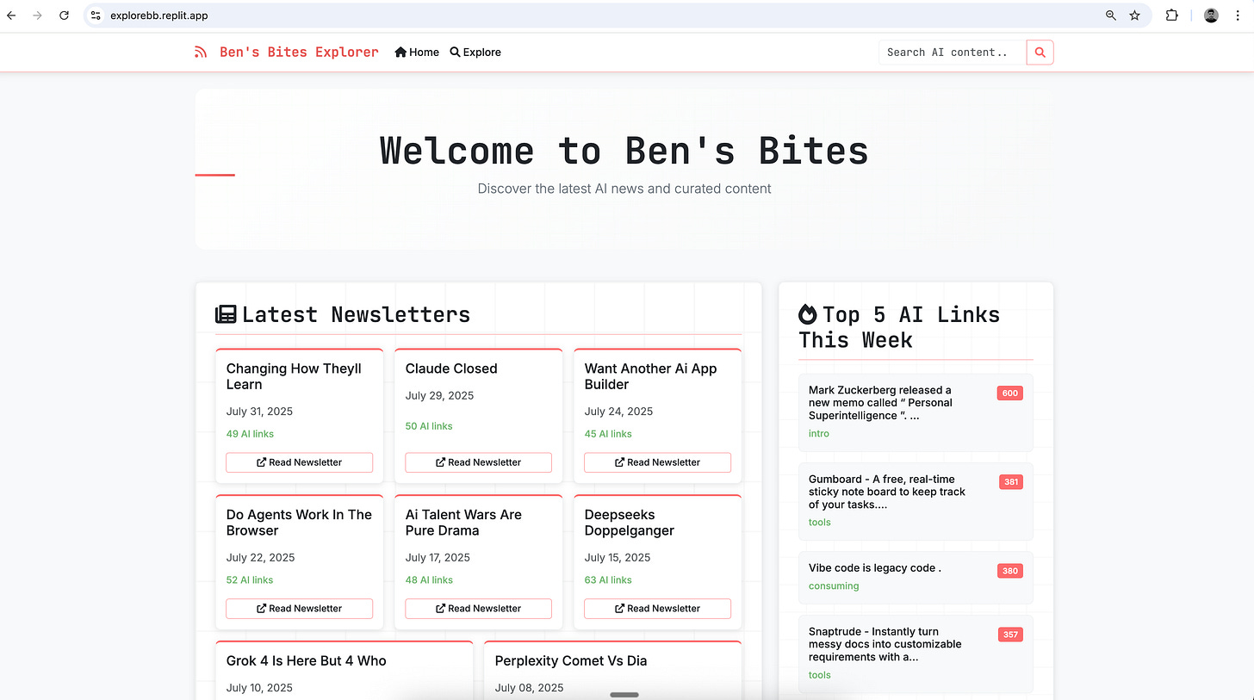The image size is (1254, 700).
Task: Click the red RSS feed logo icon
Action: tap(201, 53)
